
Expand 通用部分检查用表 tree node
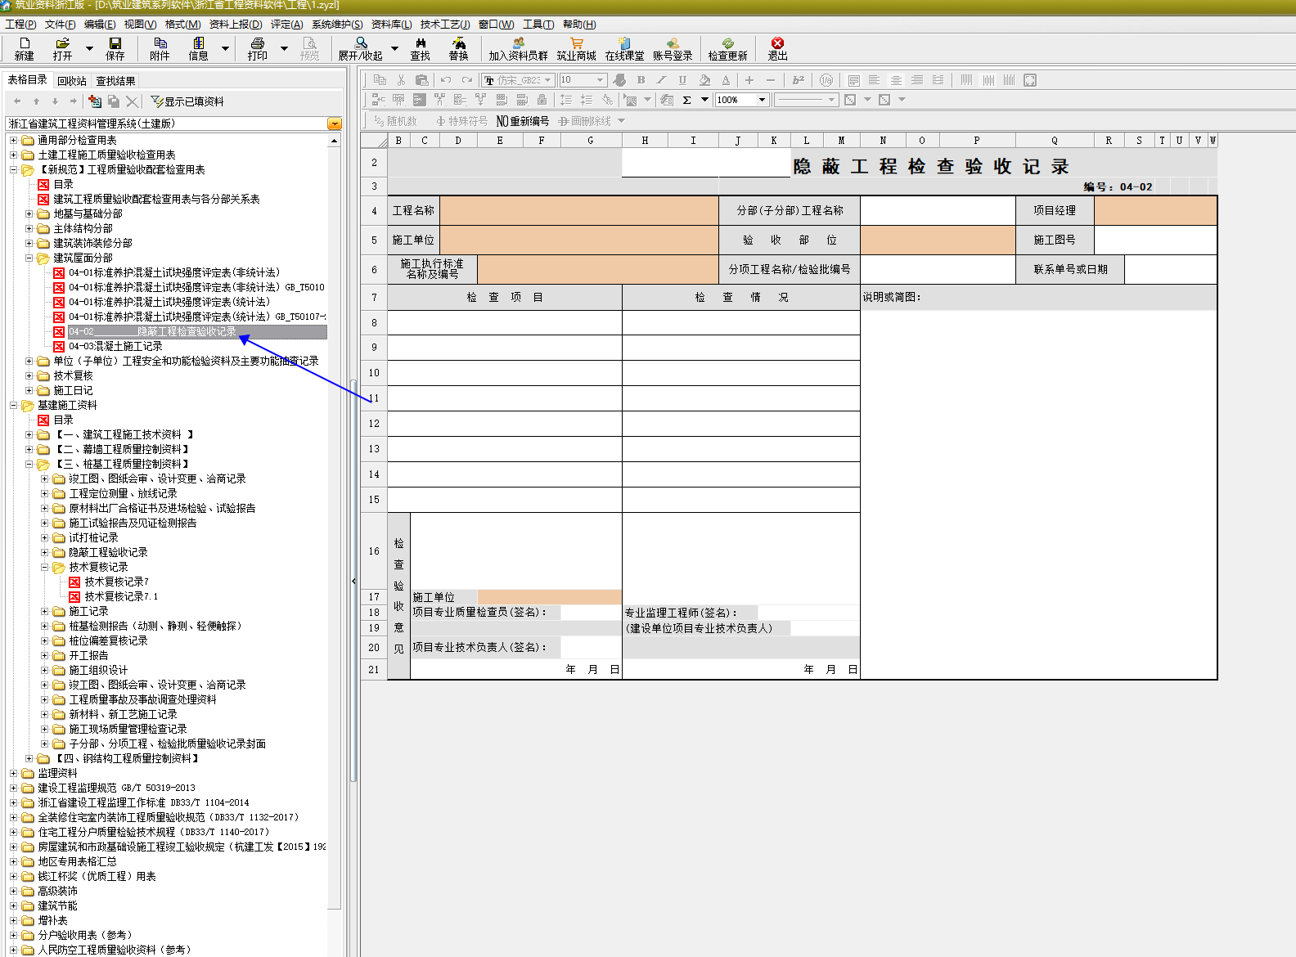pyautogui.click(x=13, y=141)
